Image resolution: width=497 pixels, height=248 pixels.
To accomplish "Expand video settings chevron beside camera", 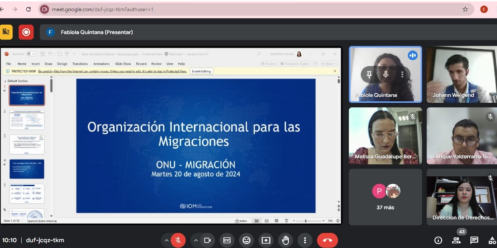I will click(196, 241).
